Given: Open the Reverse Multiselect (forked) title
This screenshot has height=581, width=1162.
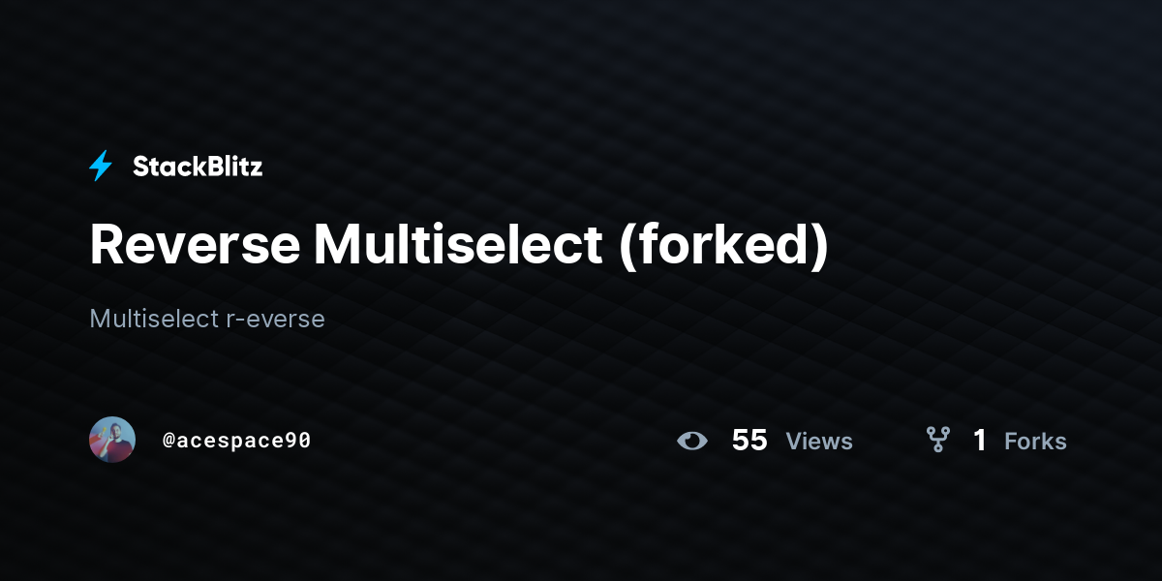Looking at the screenshot, I should pos(459,246).
